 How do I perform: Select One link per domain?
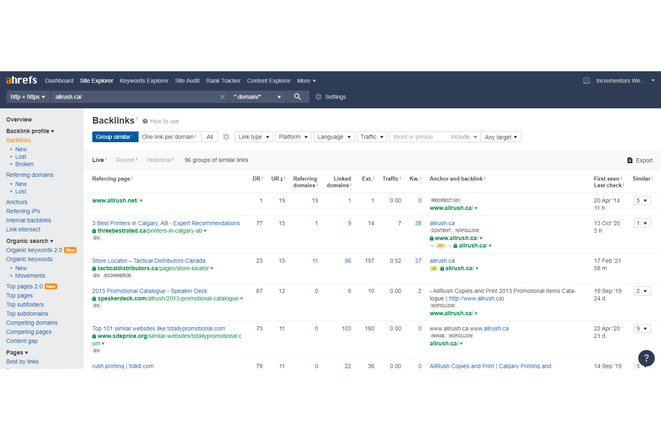[170, 137]
